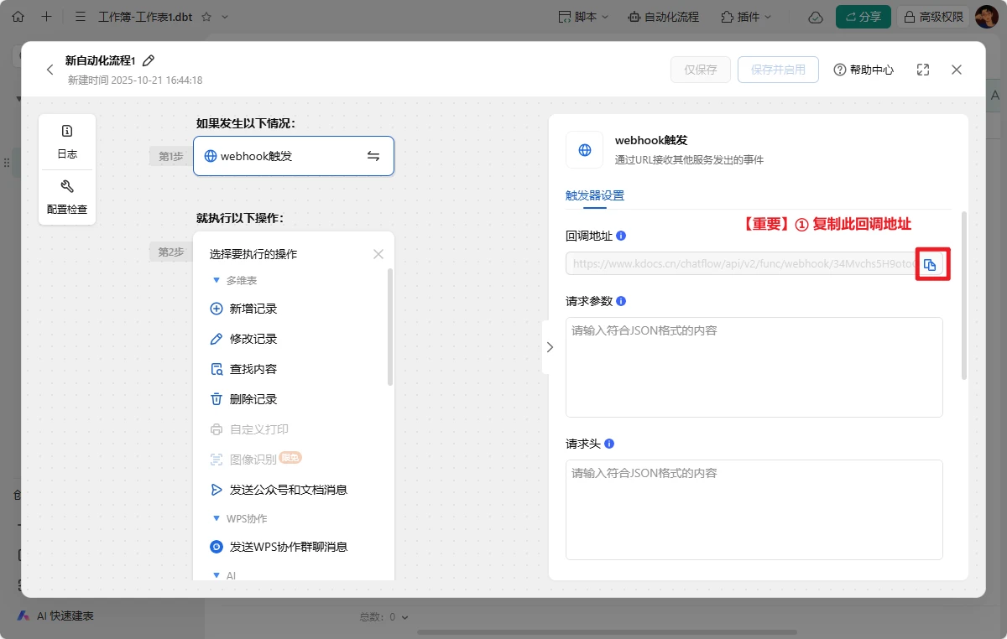This screenshot has width=1007, height=639.
Task: Go back using the left arrow
Action: click(50, 70)
